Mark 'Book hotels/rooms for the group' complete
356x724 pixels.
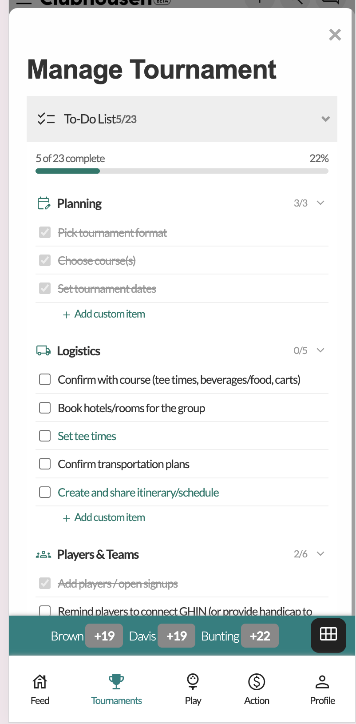tap(44, 407)
